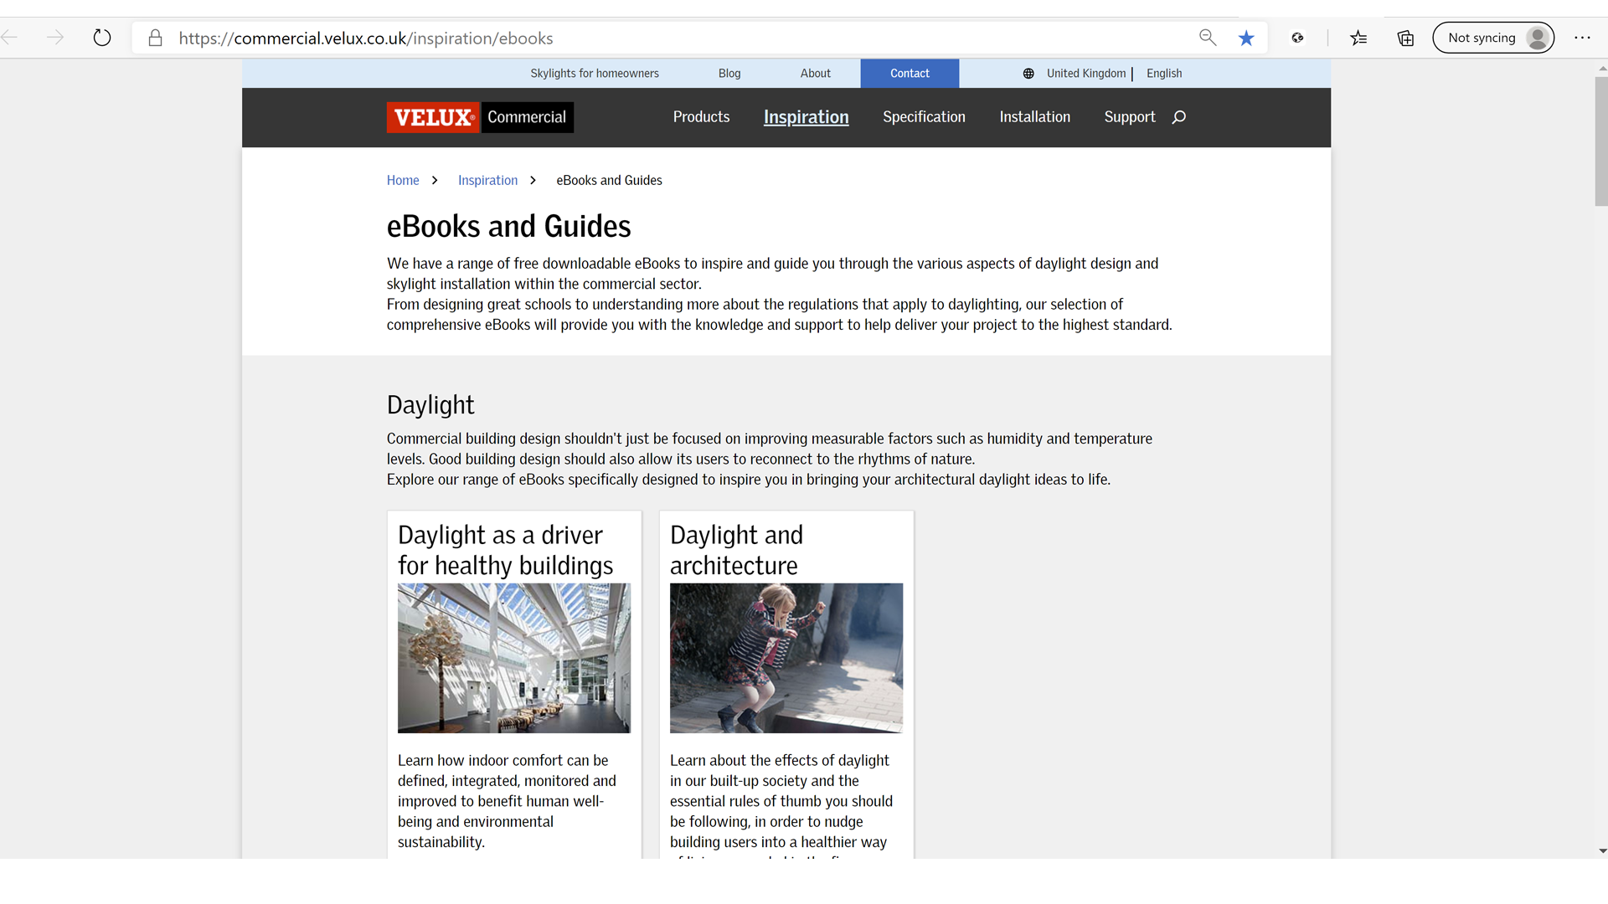Open browser Settings and more menu
The height and width of the screenshot is (904, 1608).
[x=1582, y=38]
